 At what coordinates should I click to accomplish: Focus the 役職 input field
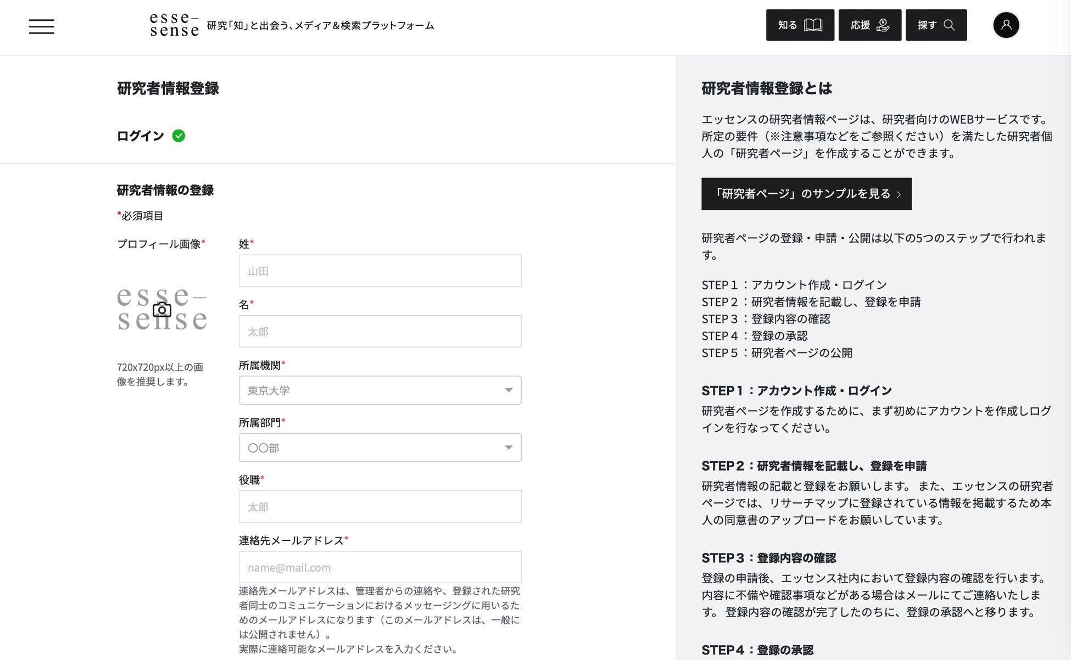pos(380,506)
